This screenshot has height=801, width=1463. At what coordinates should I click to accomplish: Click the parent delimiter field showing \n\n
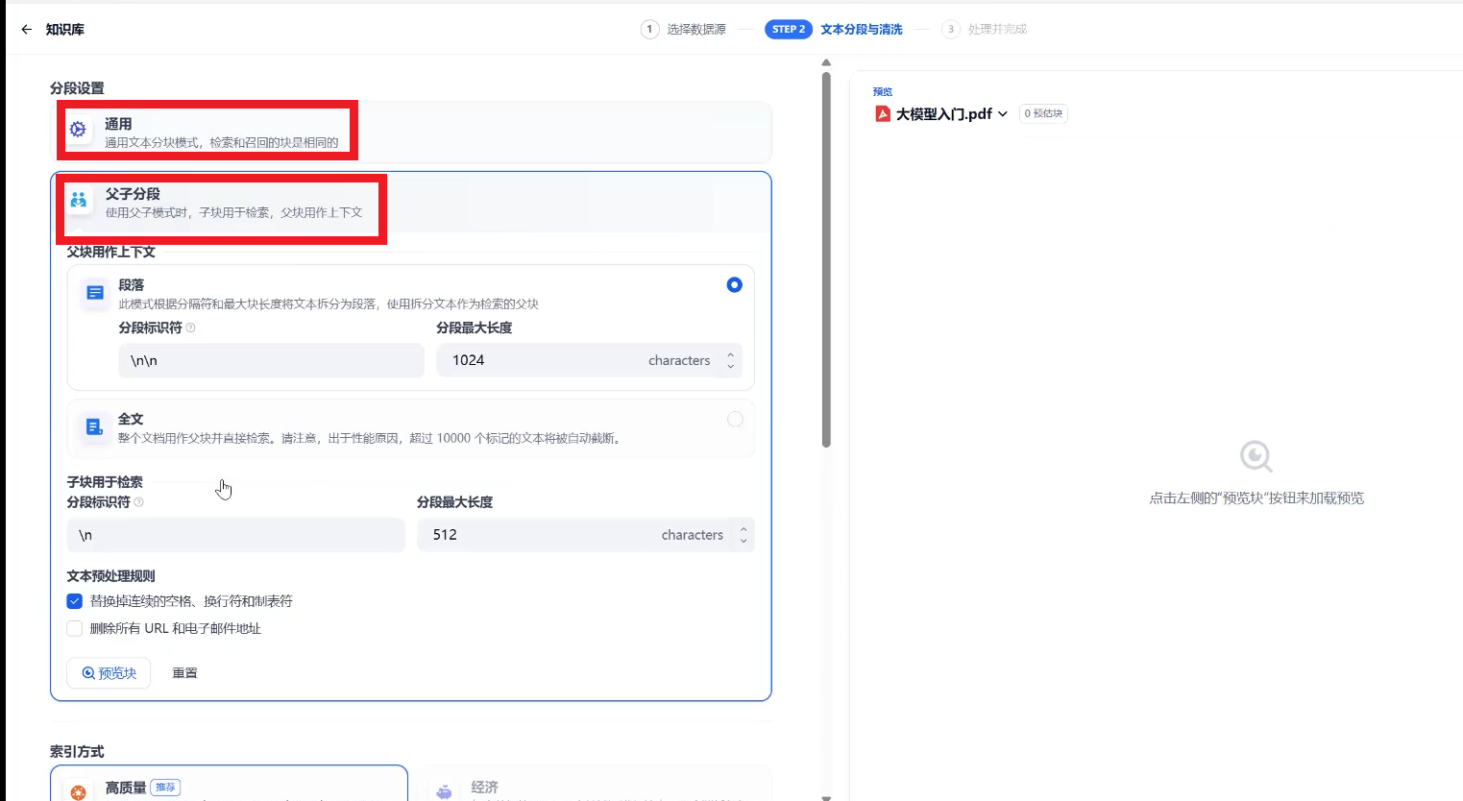[x=271, y=360]
